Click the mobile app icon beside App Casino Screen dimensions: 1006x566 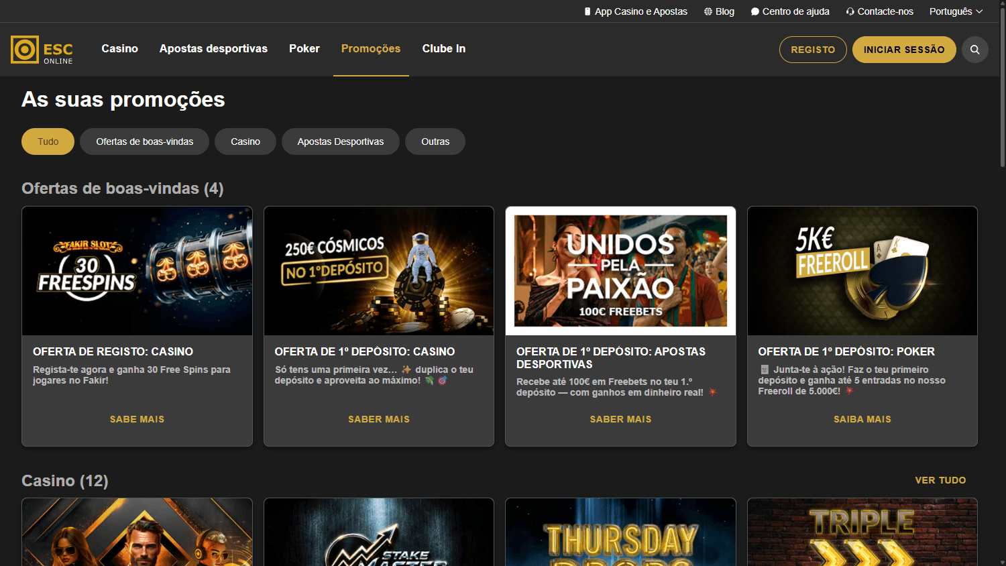point(588,11)
